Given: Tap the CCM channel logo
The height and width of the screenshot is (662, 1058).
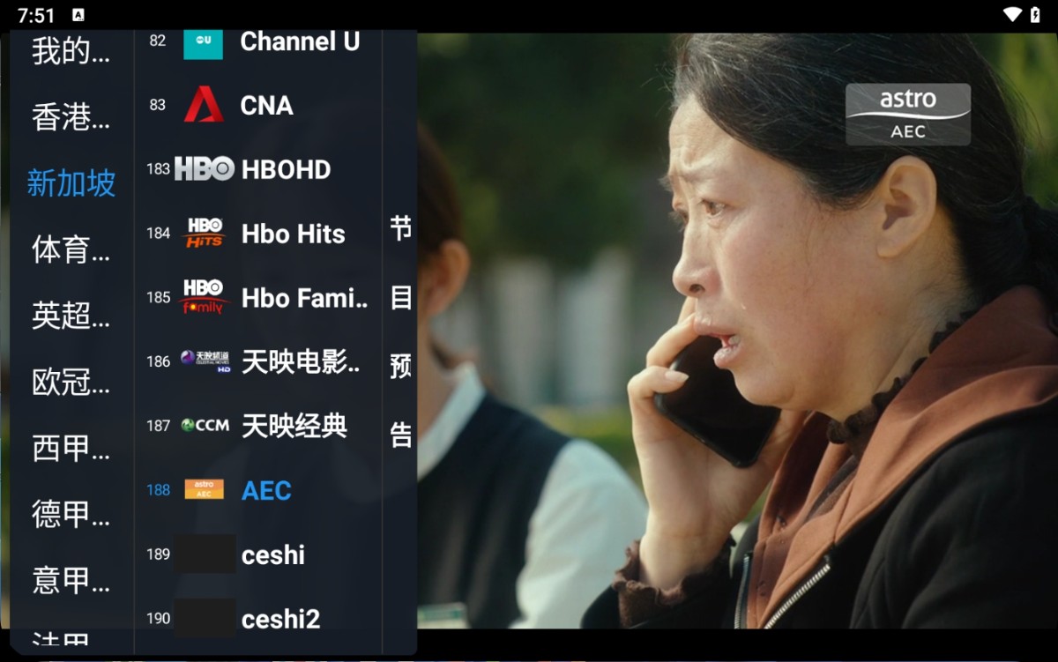Looking at the screenshot, I should (x=205, y=426).
